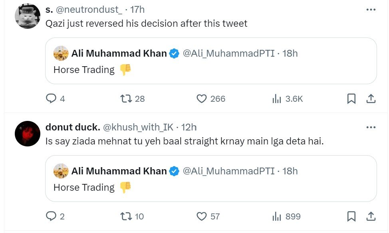
Task: Reply to the neutrondust_ tweet
Action: coord(51,99)
